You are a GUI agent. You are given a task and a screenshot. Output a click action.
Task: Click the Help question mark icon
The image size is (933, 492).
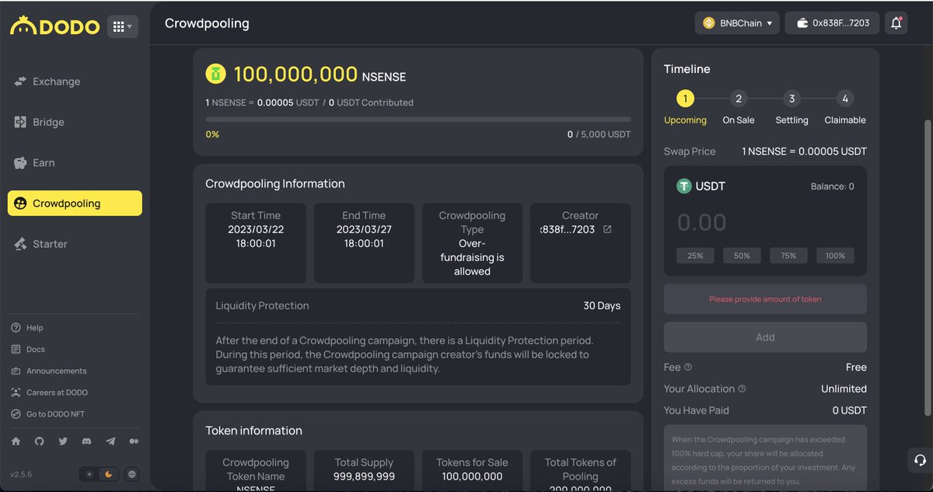pos(16,328)
